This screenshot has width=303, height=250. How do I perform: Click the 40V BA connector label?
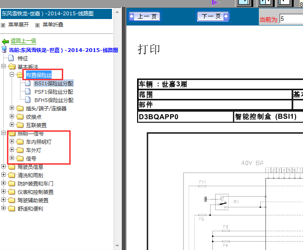click(252, 163)
